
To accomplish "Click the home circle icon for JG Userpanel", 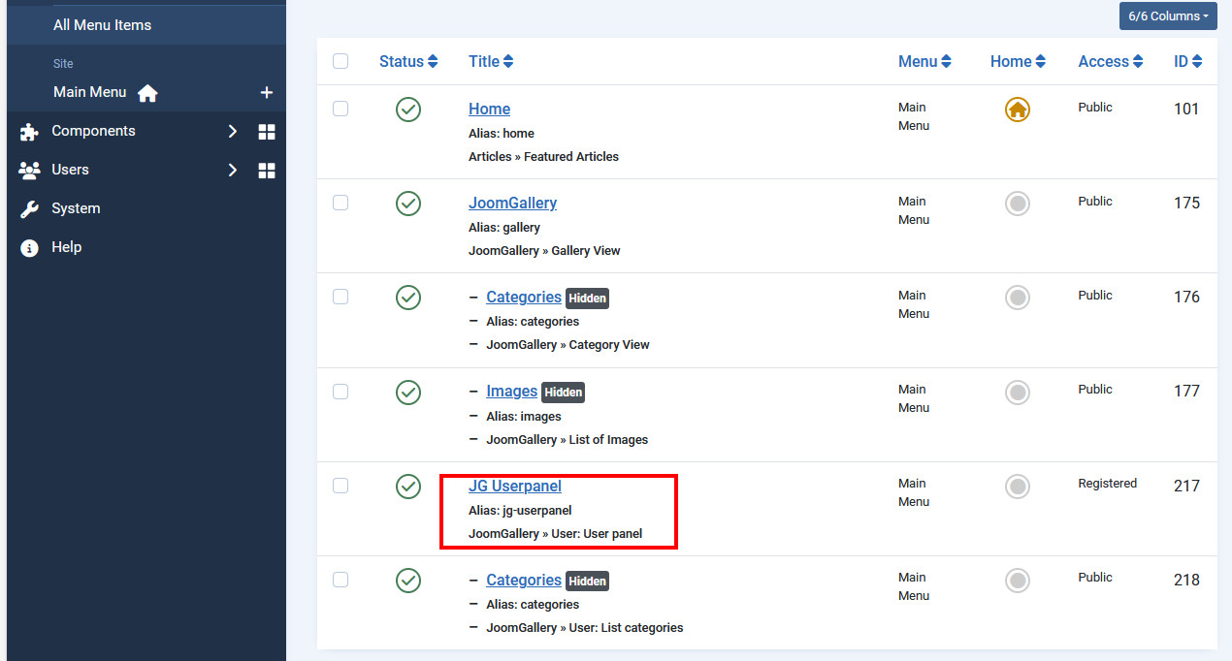I will 1018,486.
